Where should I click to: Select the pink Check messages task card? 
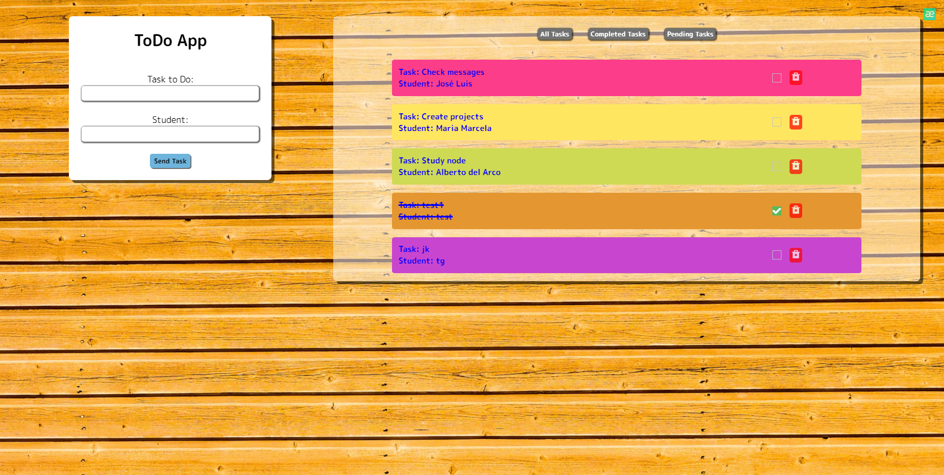608,78
